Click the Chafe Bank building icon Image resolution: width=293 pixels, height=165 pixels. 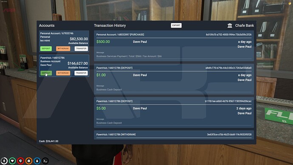[x=230, y=26]
